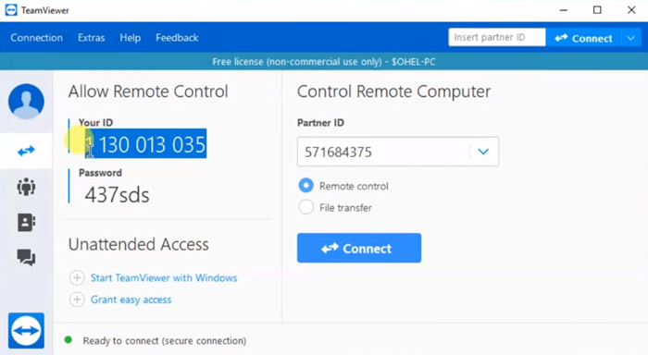Select the File transfer radio button
This screenshot has height=355, width=648.
[305, 207]
